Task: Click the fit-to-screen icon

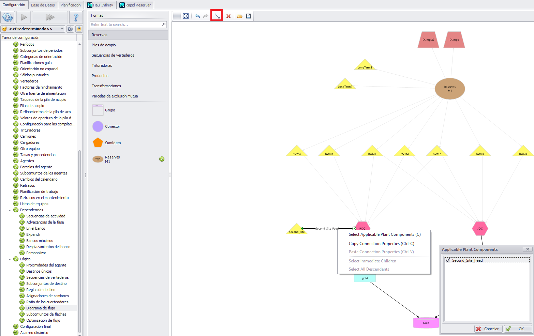Action: (x=186, y=16)
